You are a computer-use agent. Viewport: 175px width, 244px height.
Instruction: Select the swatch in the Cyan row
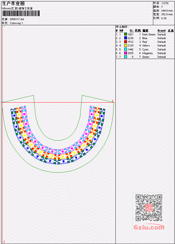point(126,49)
